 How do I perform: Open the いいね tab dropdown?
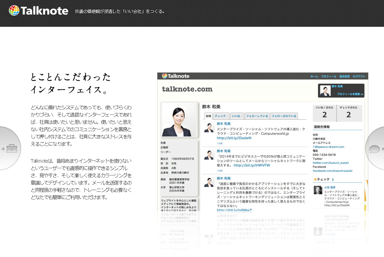237,116
